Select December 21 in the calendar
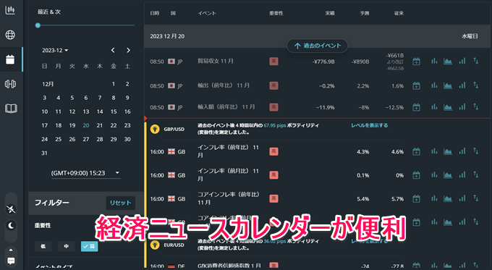 point(100,125)
